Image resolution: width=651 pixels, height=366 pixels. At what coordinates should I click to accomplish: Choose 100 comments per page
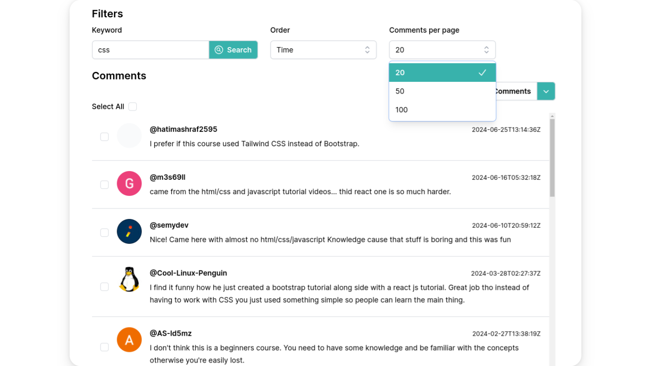click(442, 110)
